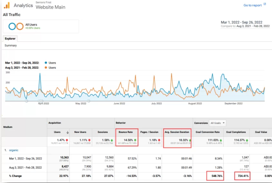
Task: Click the organic users value 8,427
Action: point(65,166)
